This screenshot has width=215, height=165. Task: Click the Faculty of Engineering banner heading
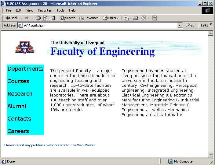click(103, 51)
